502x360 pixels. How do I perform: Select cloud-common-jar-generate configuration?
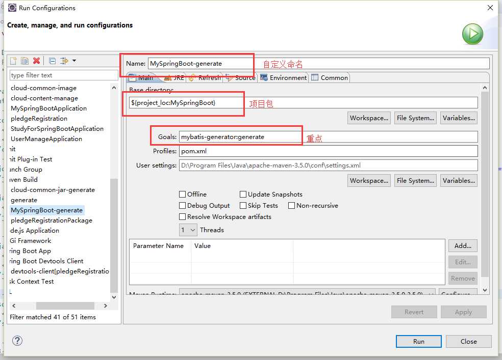pos(53,190)
